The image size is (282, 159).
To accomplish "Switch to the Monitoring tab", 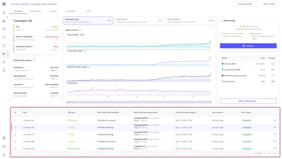I will (36, 11).
